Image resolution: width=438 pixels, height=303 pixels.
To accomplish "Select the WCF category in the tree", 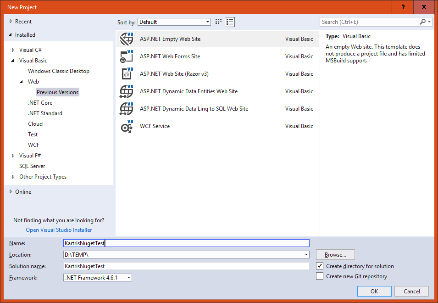I will click(33, 145).
